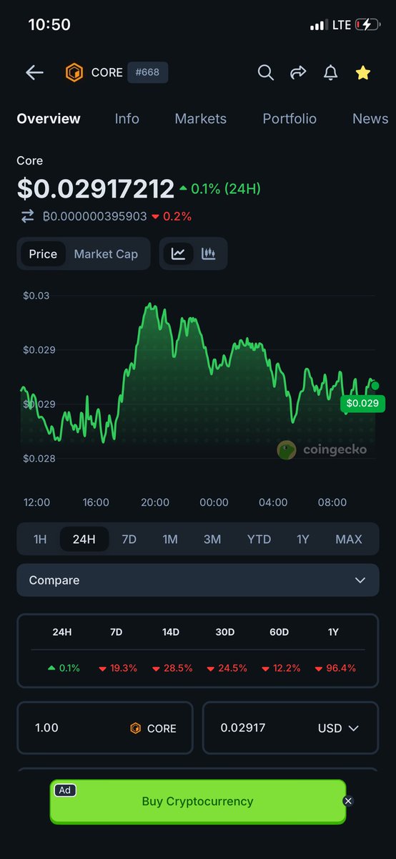
Task: Tap the 1Y change value 96.4%
Action: coord(335,668)
